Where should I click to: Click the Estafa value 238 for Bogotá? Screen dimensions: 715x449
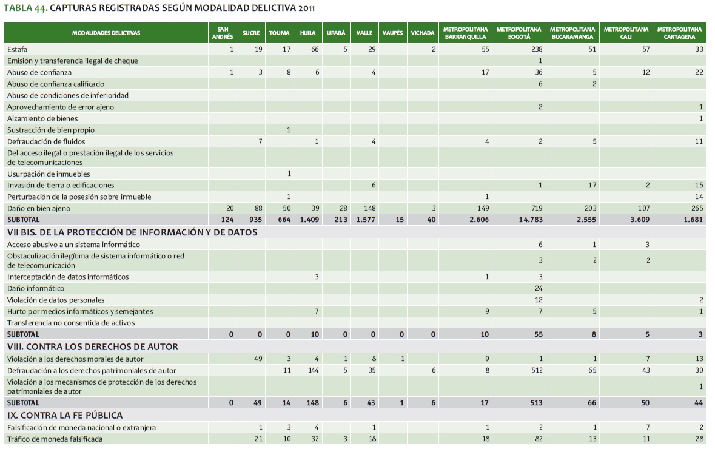tap(535, 49)
